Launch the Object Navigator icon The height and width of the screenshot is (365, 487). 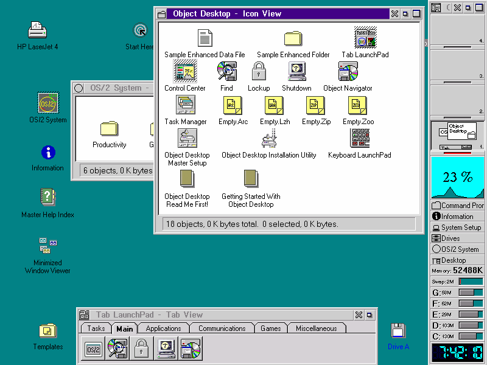click(347, 72)
